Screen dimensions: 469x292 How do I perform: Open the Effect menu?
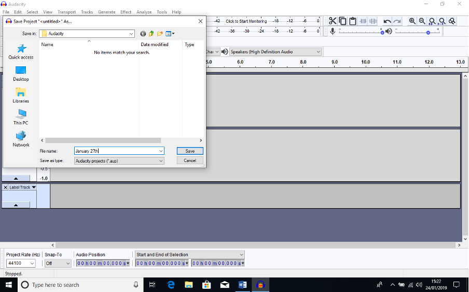click(x=126, y=12)
